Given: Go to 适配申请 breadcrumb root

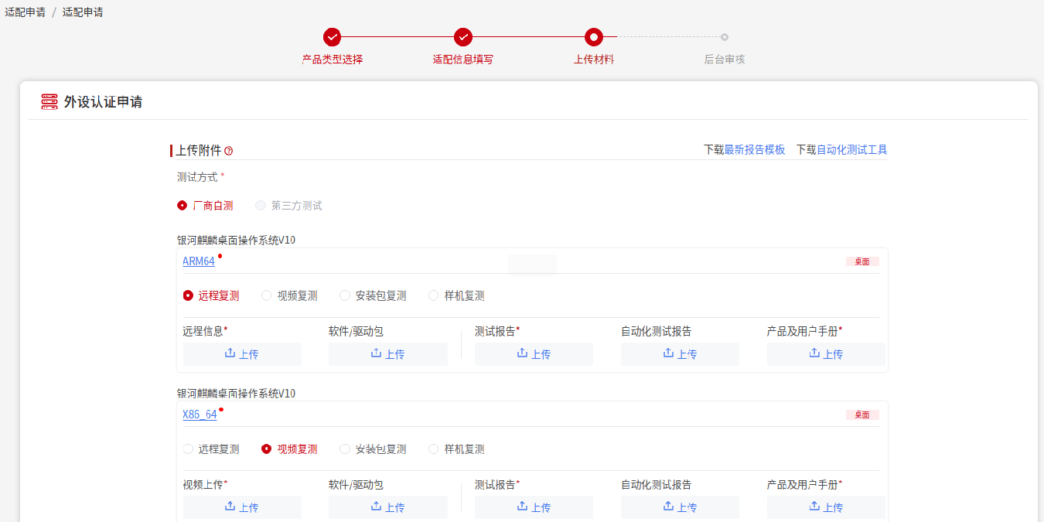Looking at the screenshot, I should [x=25, y=12].
